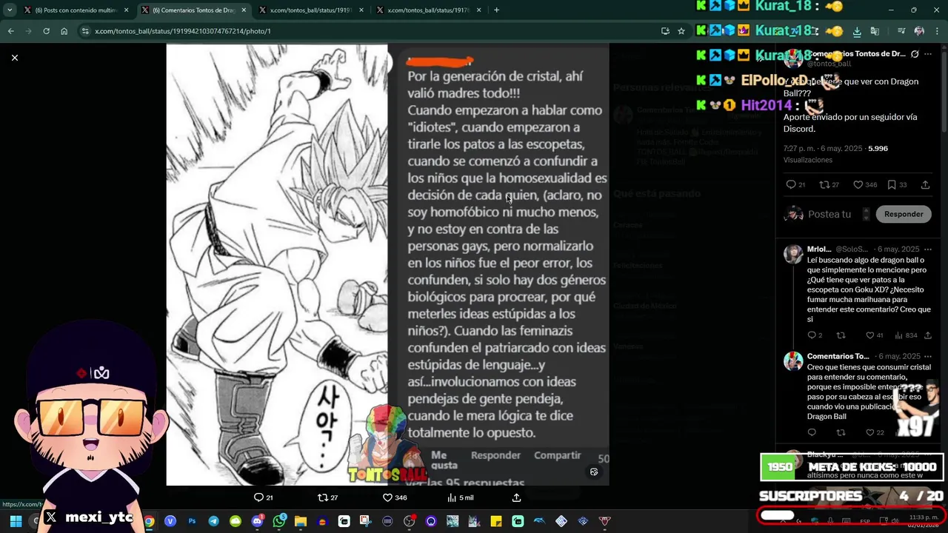Reply to Mrlol's comment with 2 replies
948x533 pixels.
pyautogui.click(x=812, y=335)
